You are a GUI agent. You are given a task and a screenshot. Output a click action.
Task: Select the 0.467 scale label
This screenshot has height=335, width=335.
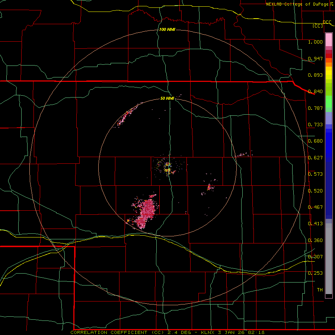315,207
